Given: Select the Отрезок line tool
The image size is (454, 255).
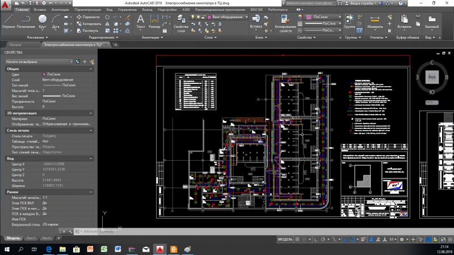Looking at the screenshot, I should coord(9,22).
